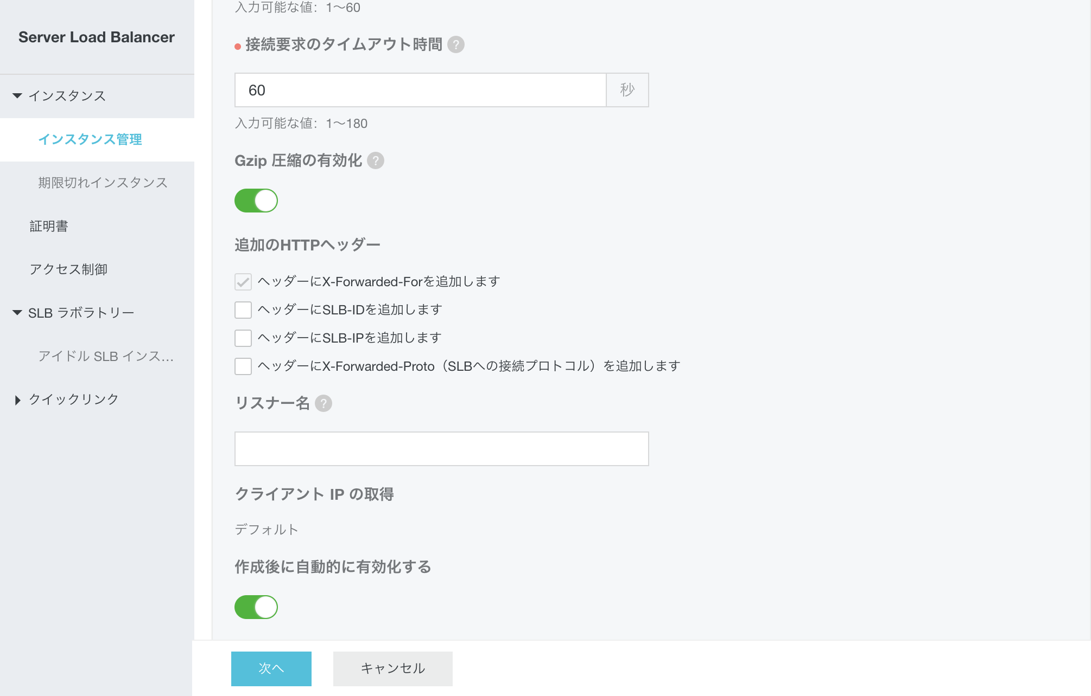Click the question mark icon next to Gzip 圧縮の有効化

pos(376,161)
